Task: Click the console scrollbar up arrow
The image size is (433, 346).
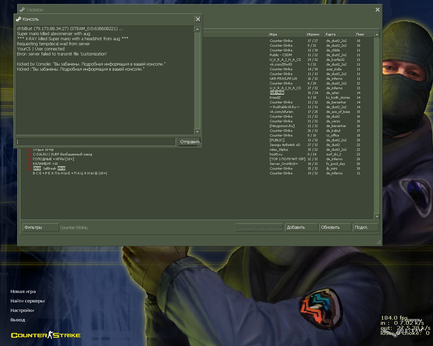Action: [x=197, y=29]
